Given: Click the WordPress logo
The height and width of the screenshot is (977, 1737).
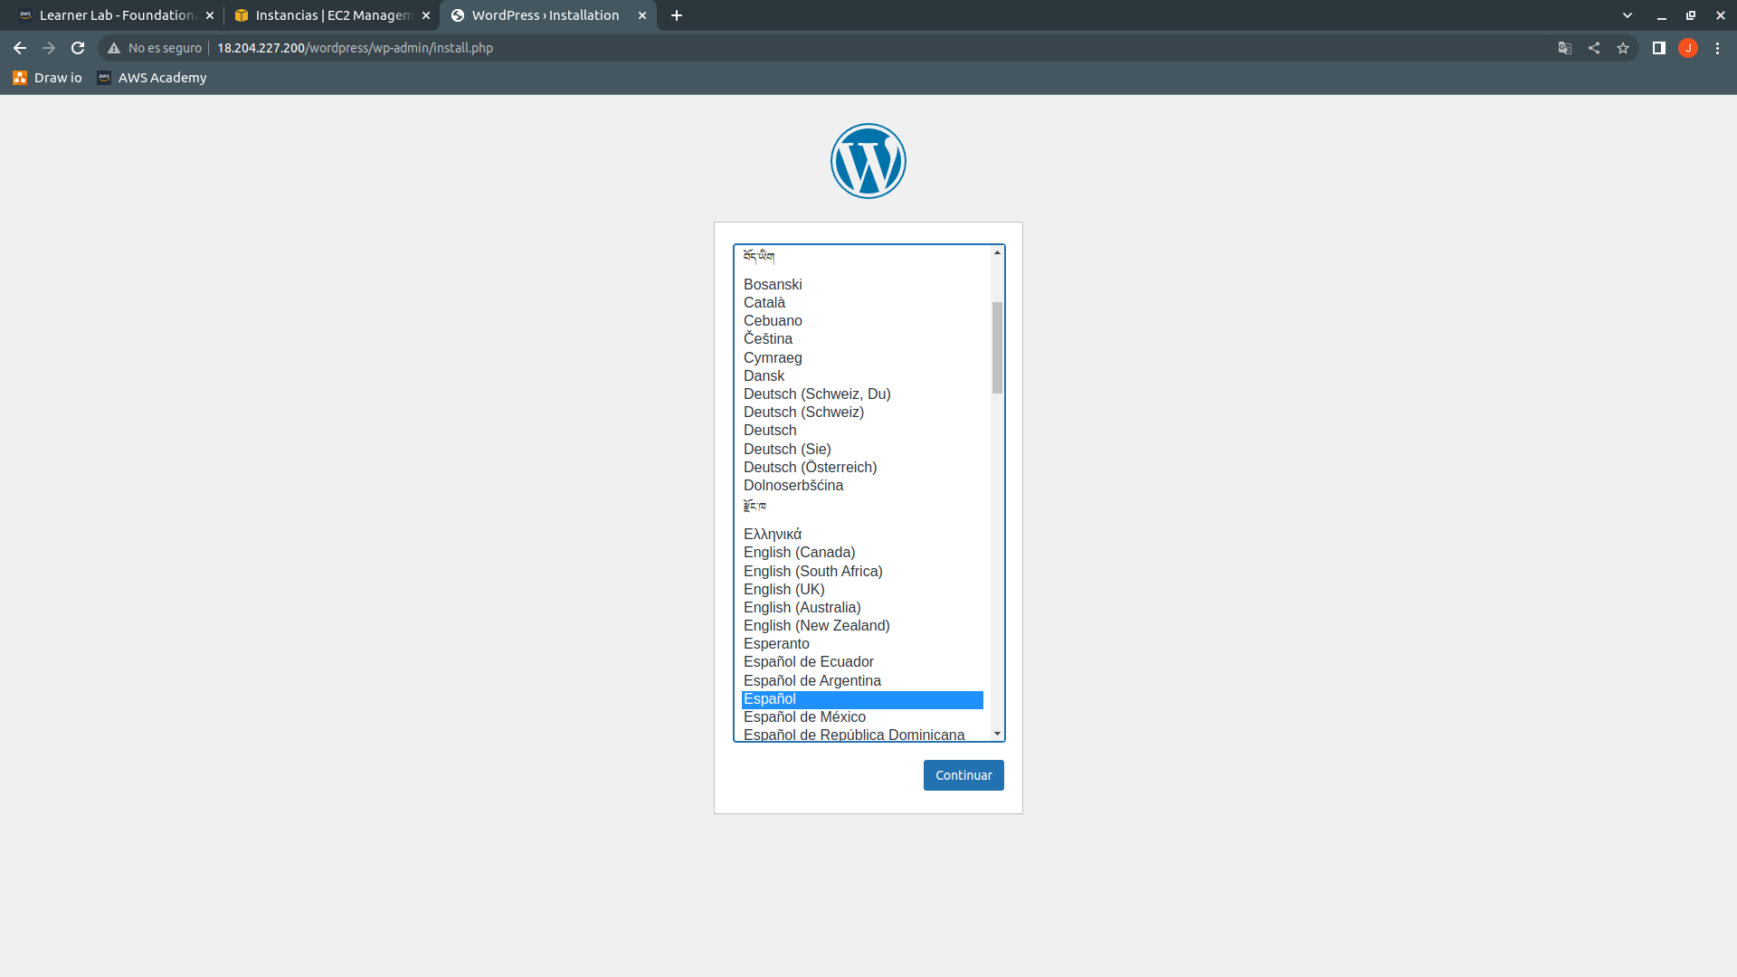Looking at the screenshot, I should point(868,161).
